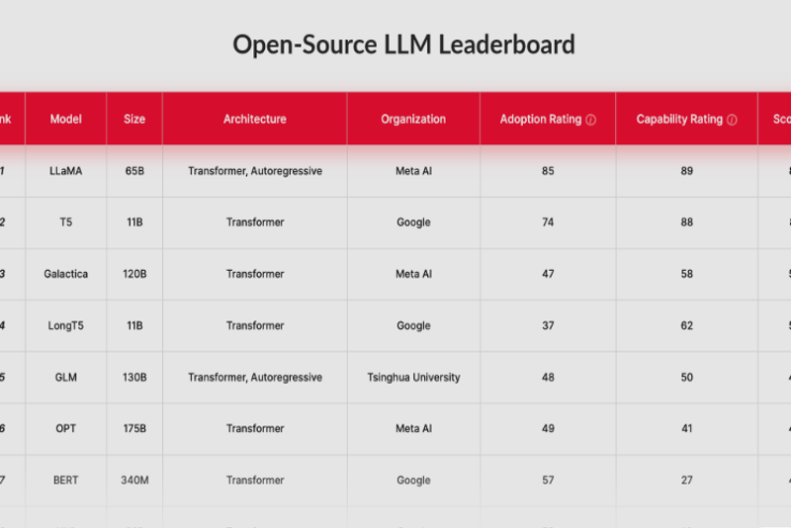This screenshot has height=528, width=791.
Task: Click the 340M size cell
Action: coord(134,481)
